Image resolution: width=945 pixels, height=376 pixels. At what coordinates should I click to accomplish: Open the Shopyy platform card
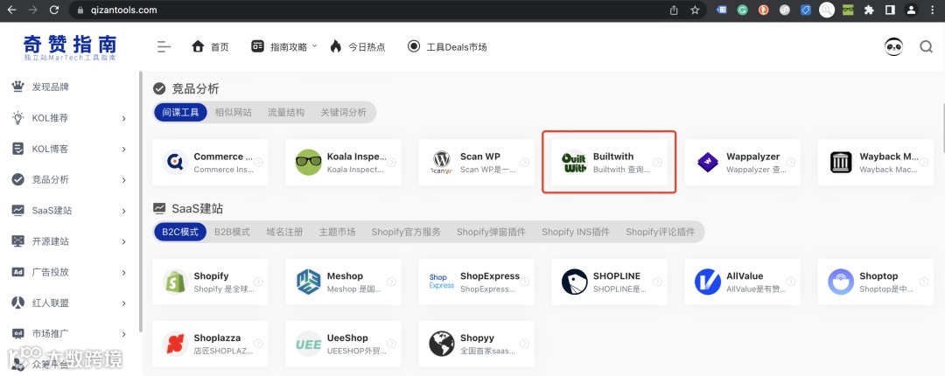[477, 344]
